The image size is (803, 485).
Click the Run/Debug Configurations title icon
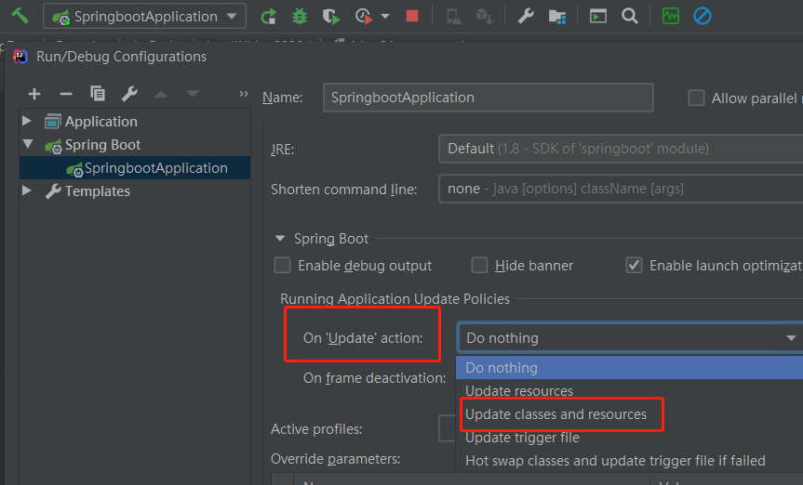click(x=20, y=57)
